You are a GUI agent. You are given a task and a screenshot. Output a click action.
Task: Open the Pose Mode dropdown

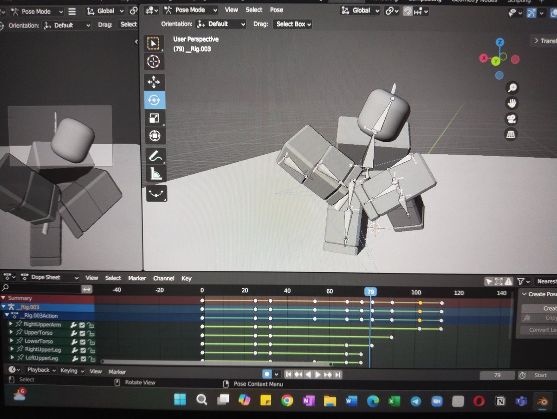[190, 10]
